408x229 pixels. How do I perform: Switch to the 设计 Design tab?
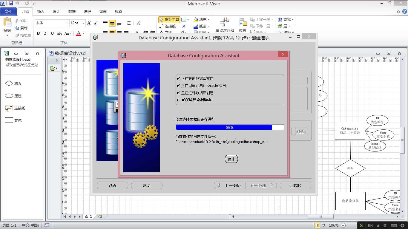click(56, 12)
